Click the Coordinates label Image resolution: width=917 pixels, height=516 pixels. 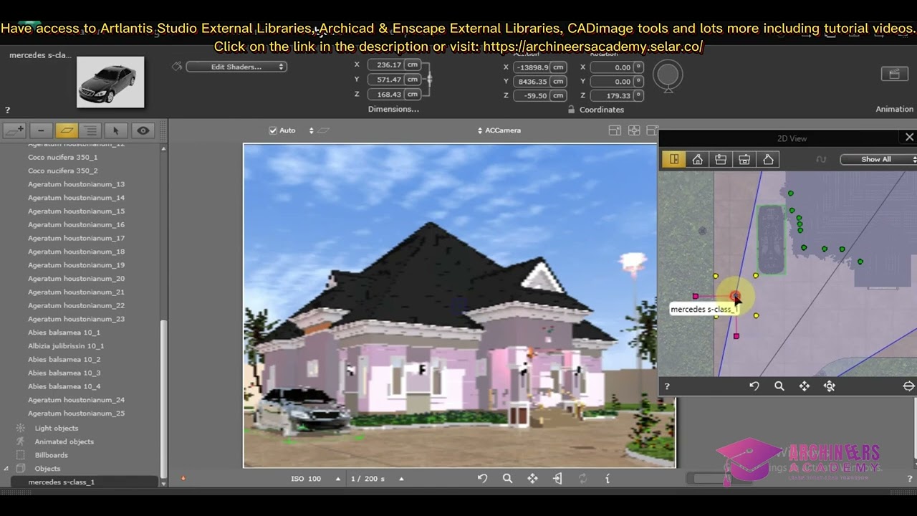tap(602, 110)
